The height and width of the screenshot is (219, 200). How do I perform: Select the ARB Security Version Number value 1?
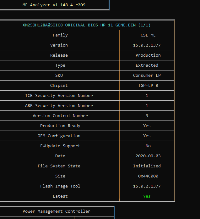tap(147, 106)
